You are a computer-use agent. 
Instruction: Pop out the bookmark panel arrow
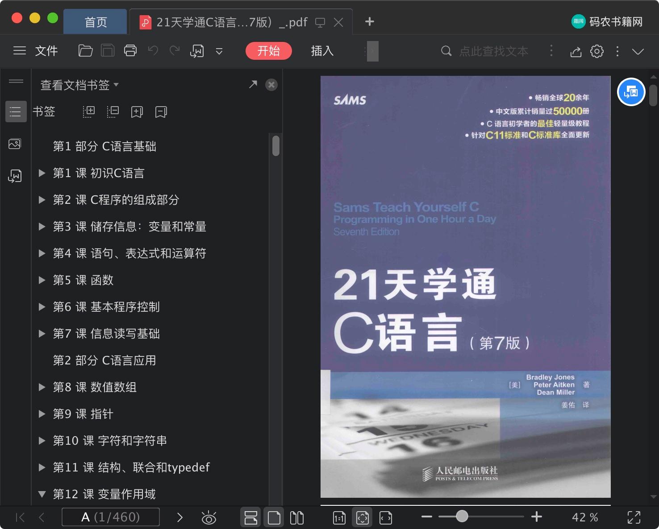(x=253, y=84)
